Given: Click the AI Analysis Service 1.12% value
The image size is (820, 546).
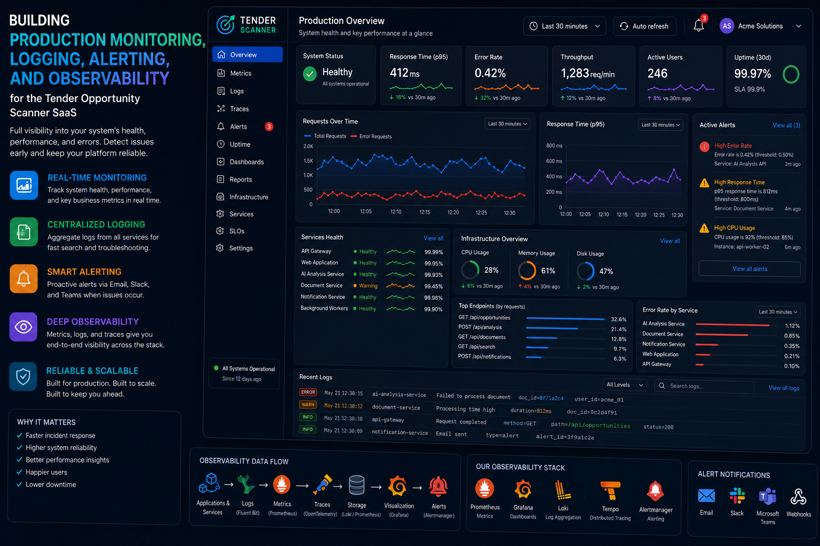Looking at the screenshot, I should tap(792, 326).
